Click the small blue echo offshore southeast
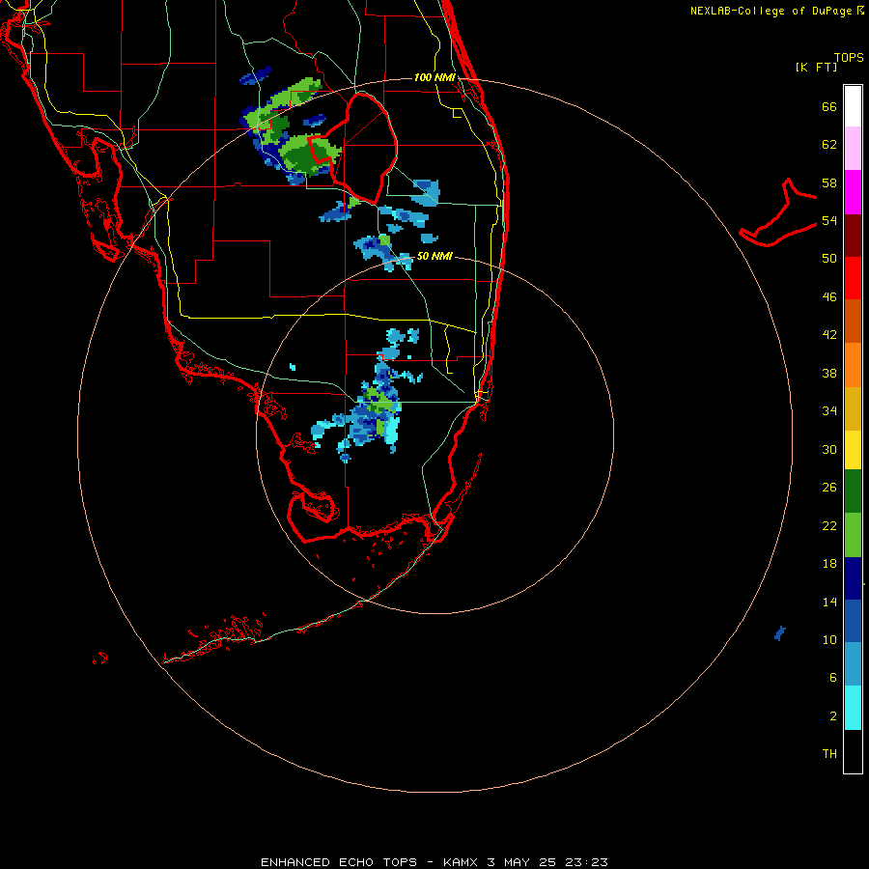 pos(780,632)
